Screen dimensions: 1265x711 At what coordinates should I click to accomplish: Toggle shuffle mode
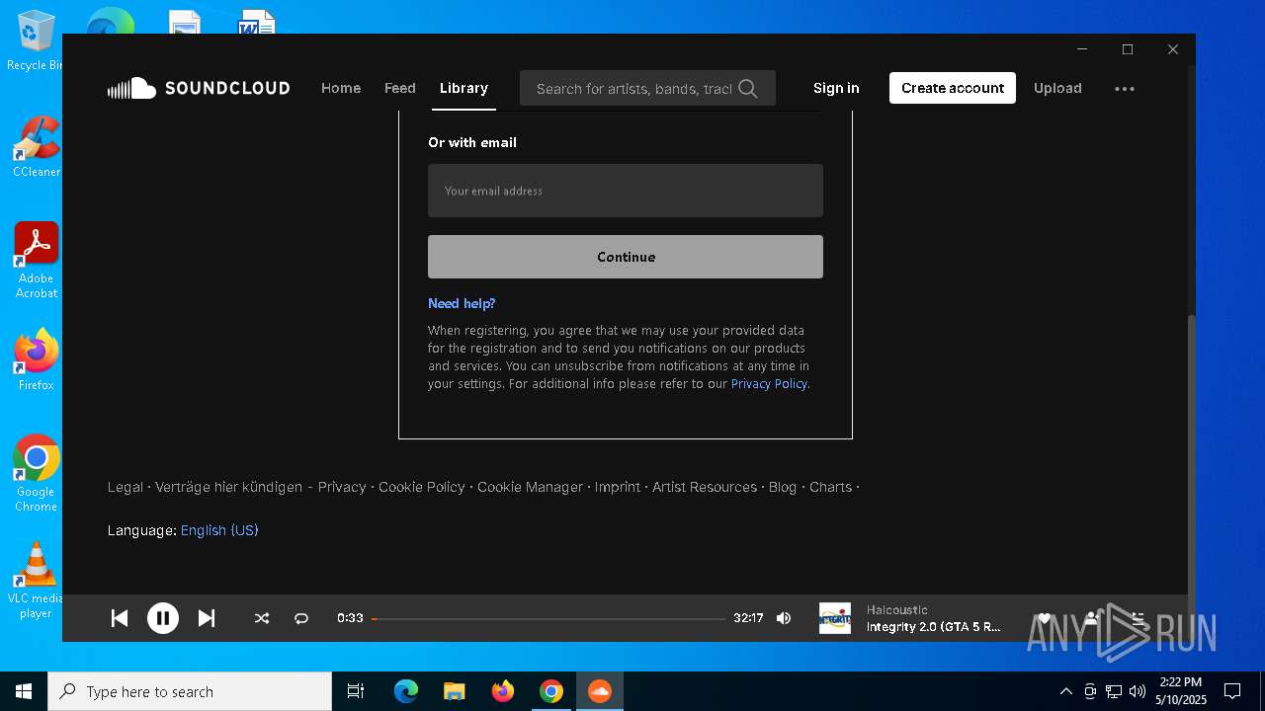coord(262,618)
